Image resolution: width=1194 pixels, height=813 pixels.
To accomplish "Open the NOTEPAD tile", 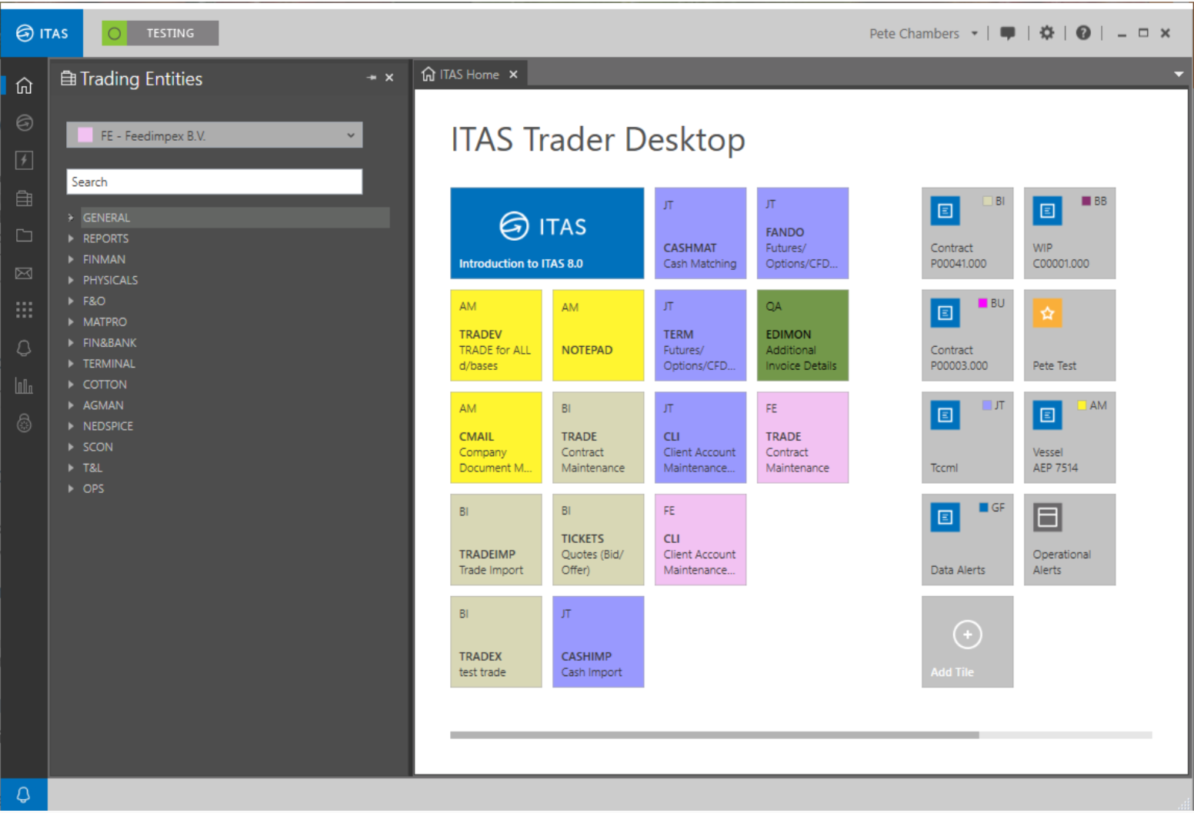I will [x=598, y=335].
